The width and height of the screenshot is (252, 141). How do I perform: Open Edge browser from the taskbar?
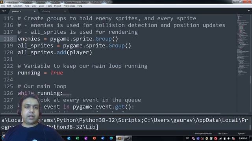[111, 138]
